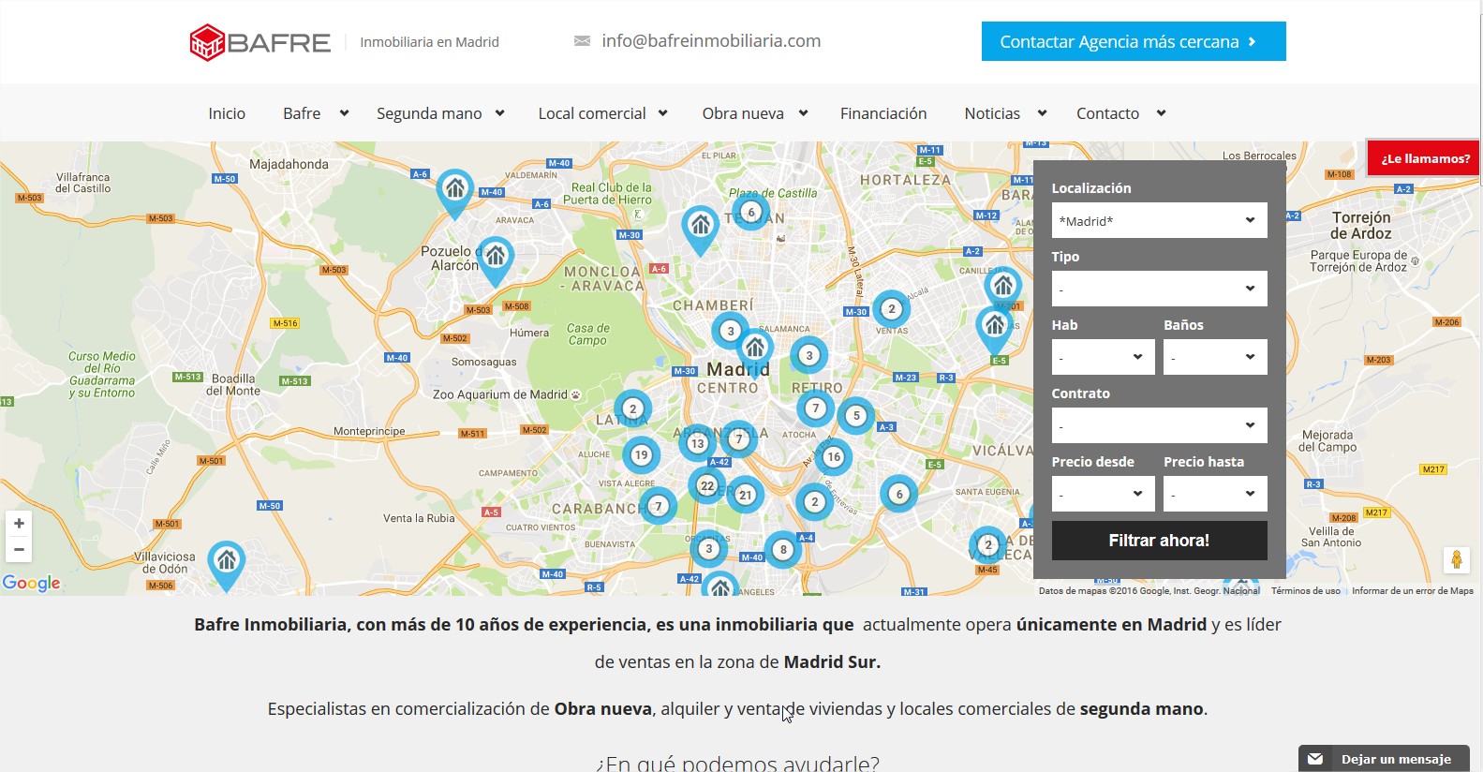Open the Segunda mano menu

coord(439,113)
